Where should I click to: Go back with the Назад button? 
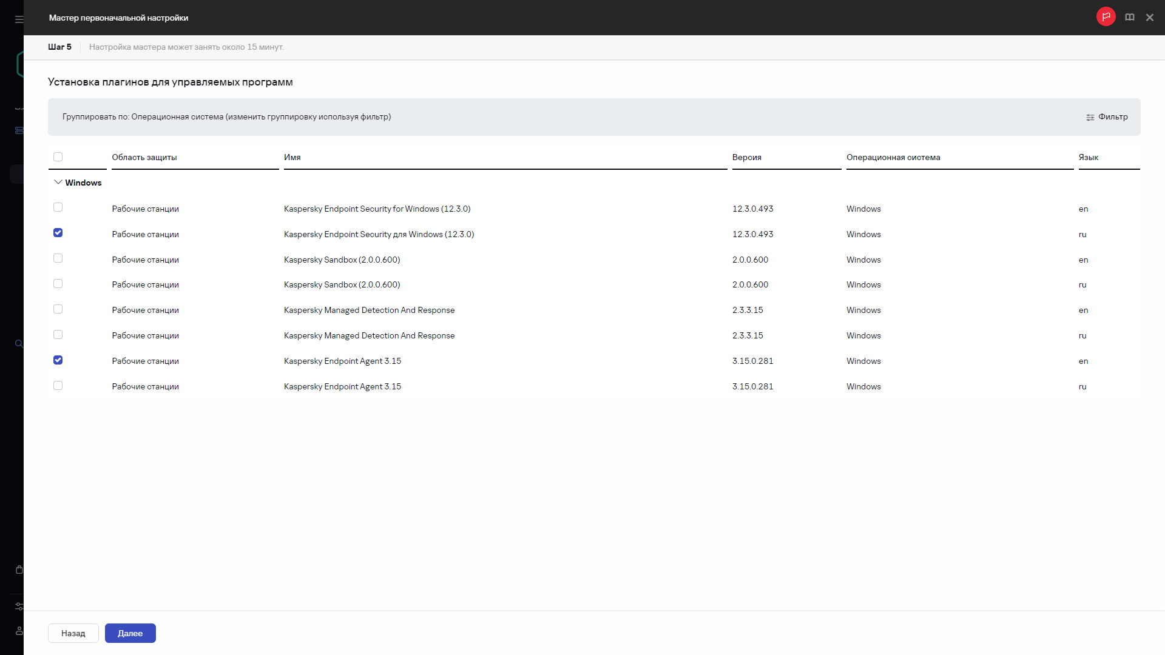pyautogui.click(x=73, y=633)
